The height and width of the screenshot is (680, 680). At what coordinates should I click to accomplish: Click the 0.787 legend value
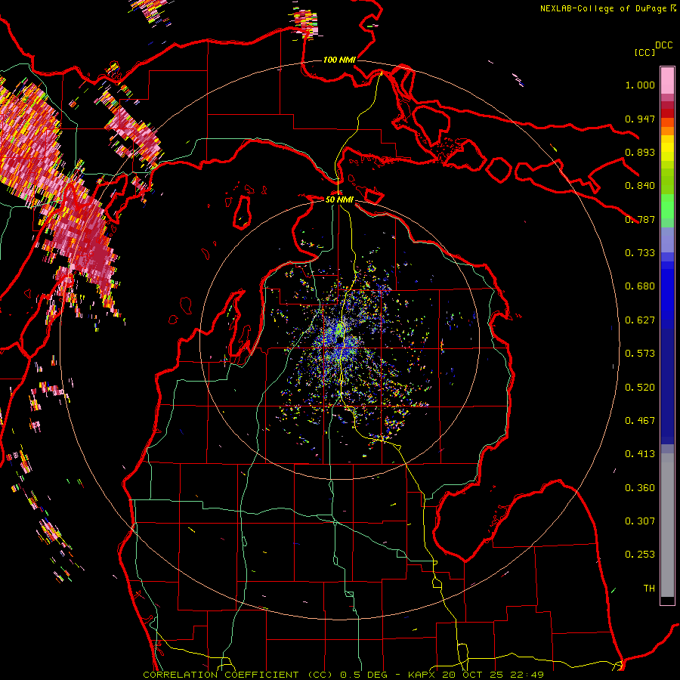(x=640, y=219)
